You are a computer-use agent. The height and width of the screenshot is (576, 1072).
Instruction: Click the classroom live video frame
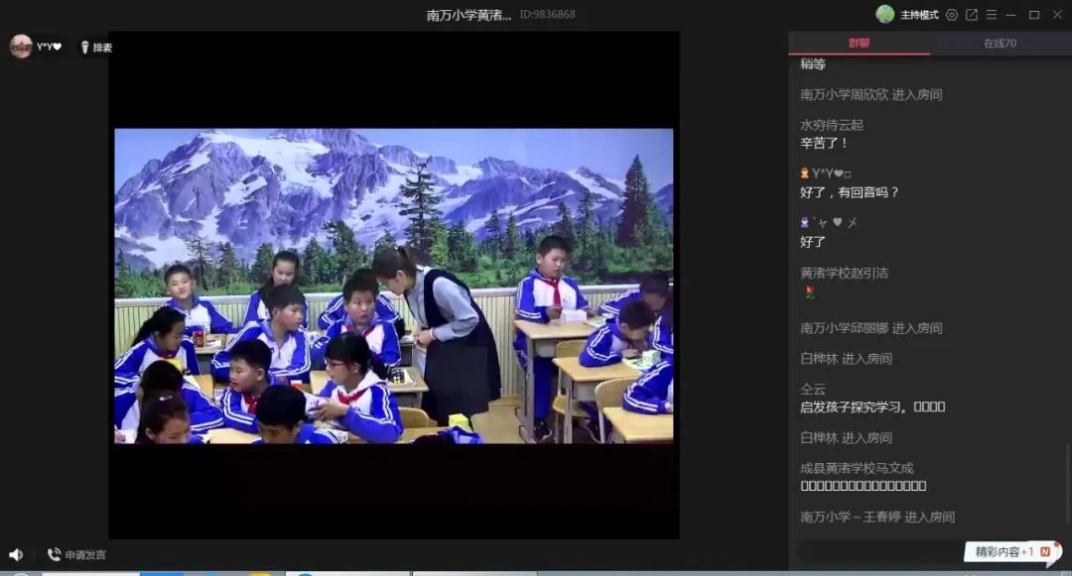pos(394,286)
